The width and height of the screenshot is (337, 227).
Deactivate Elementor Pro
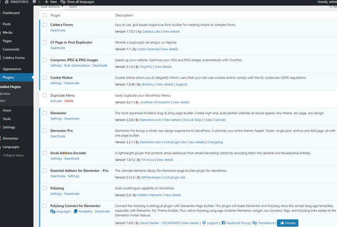(x=58, y=136)
